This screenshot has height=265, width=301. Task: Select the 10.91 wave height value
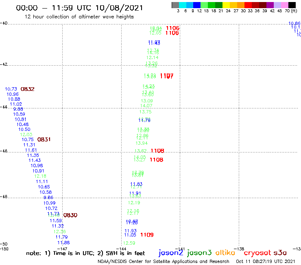click(38, 171)
